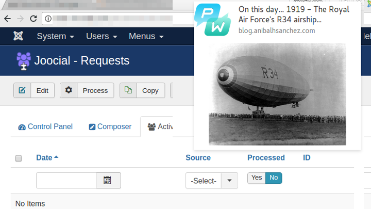This screenshot has width=371, height=209.
Task: Click the PW notification logo icon
Action: tap(212, 20)
